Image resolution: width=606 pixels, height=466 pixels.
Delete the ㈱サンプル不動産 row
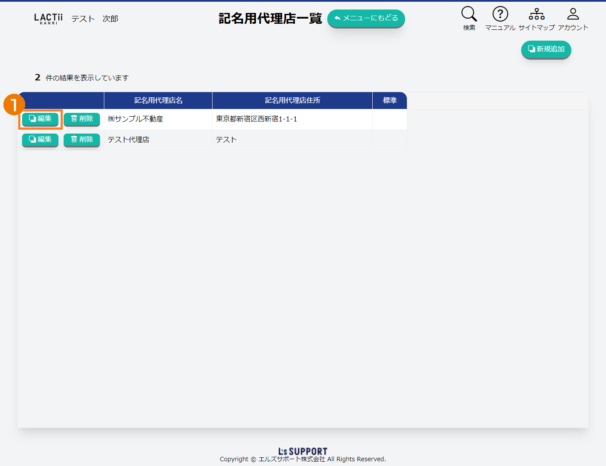coord(82,119)
